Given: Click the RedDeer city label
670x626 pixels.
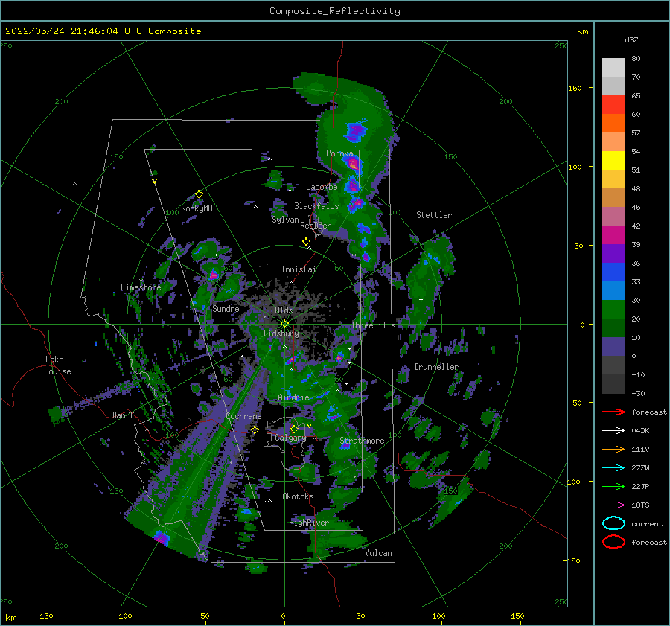Looking at the screenshot, I should 316,226.
